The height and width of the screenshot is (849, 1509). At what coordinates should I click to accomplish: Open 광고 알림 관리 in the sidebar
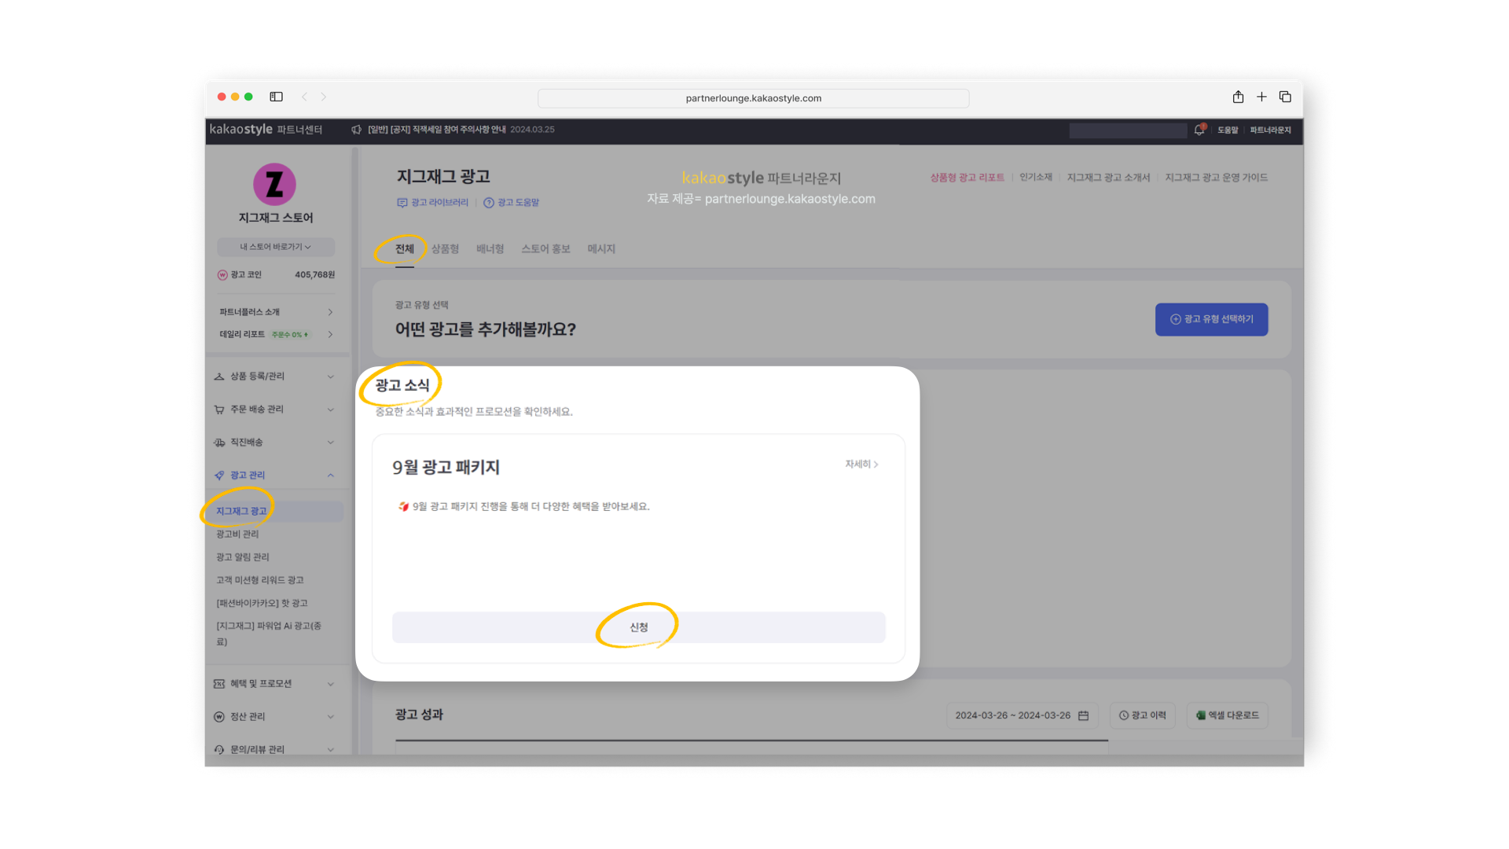point(243,557)
